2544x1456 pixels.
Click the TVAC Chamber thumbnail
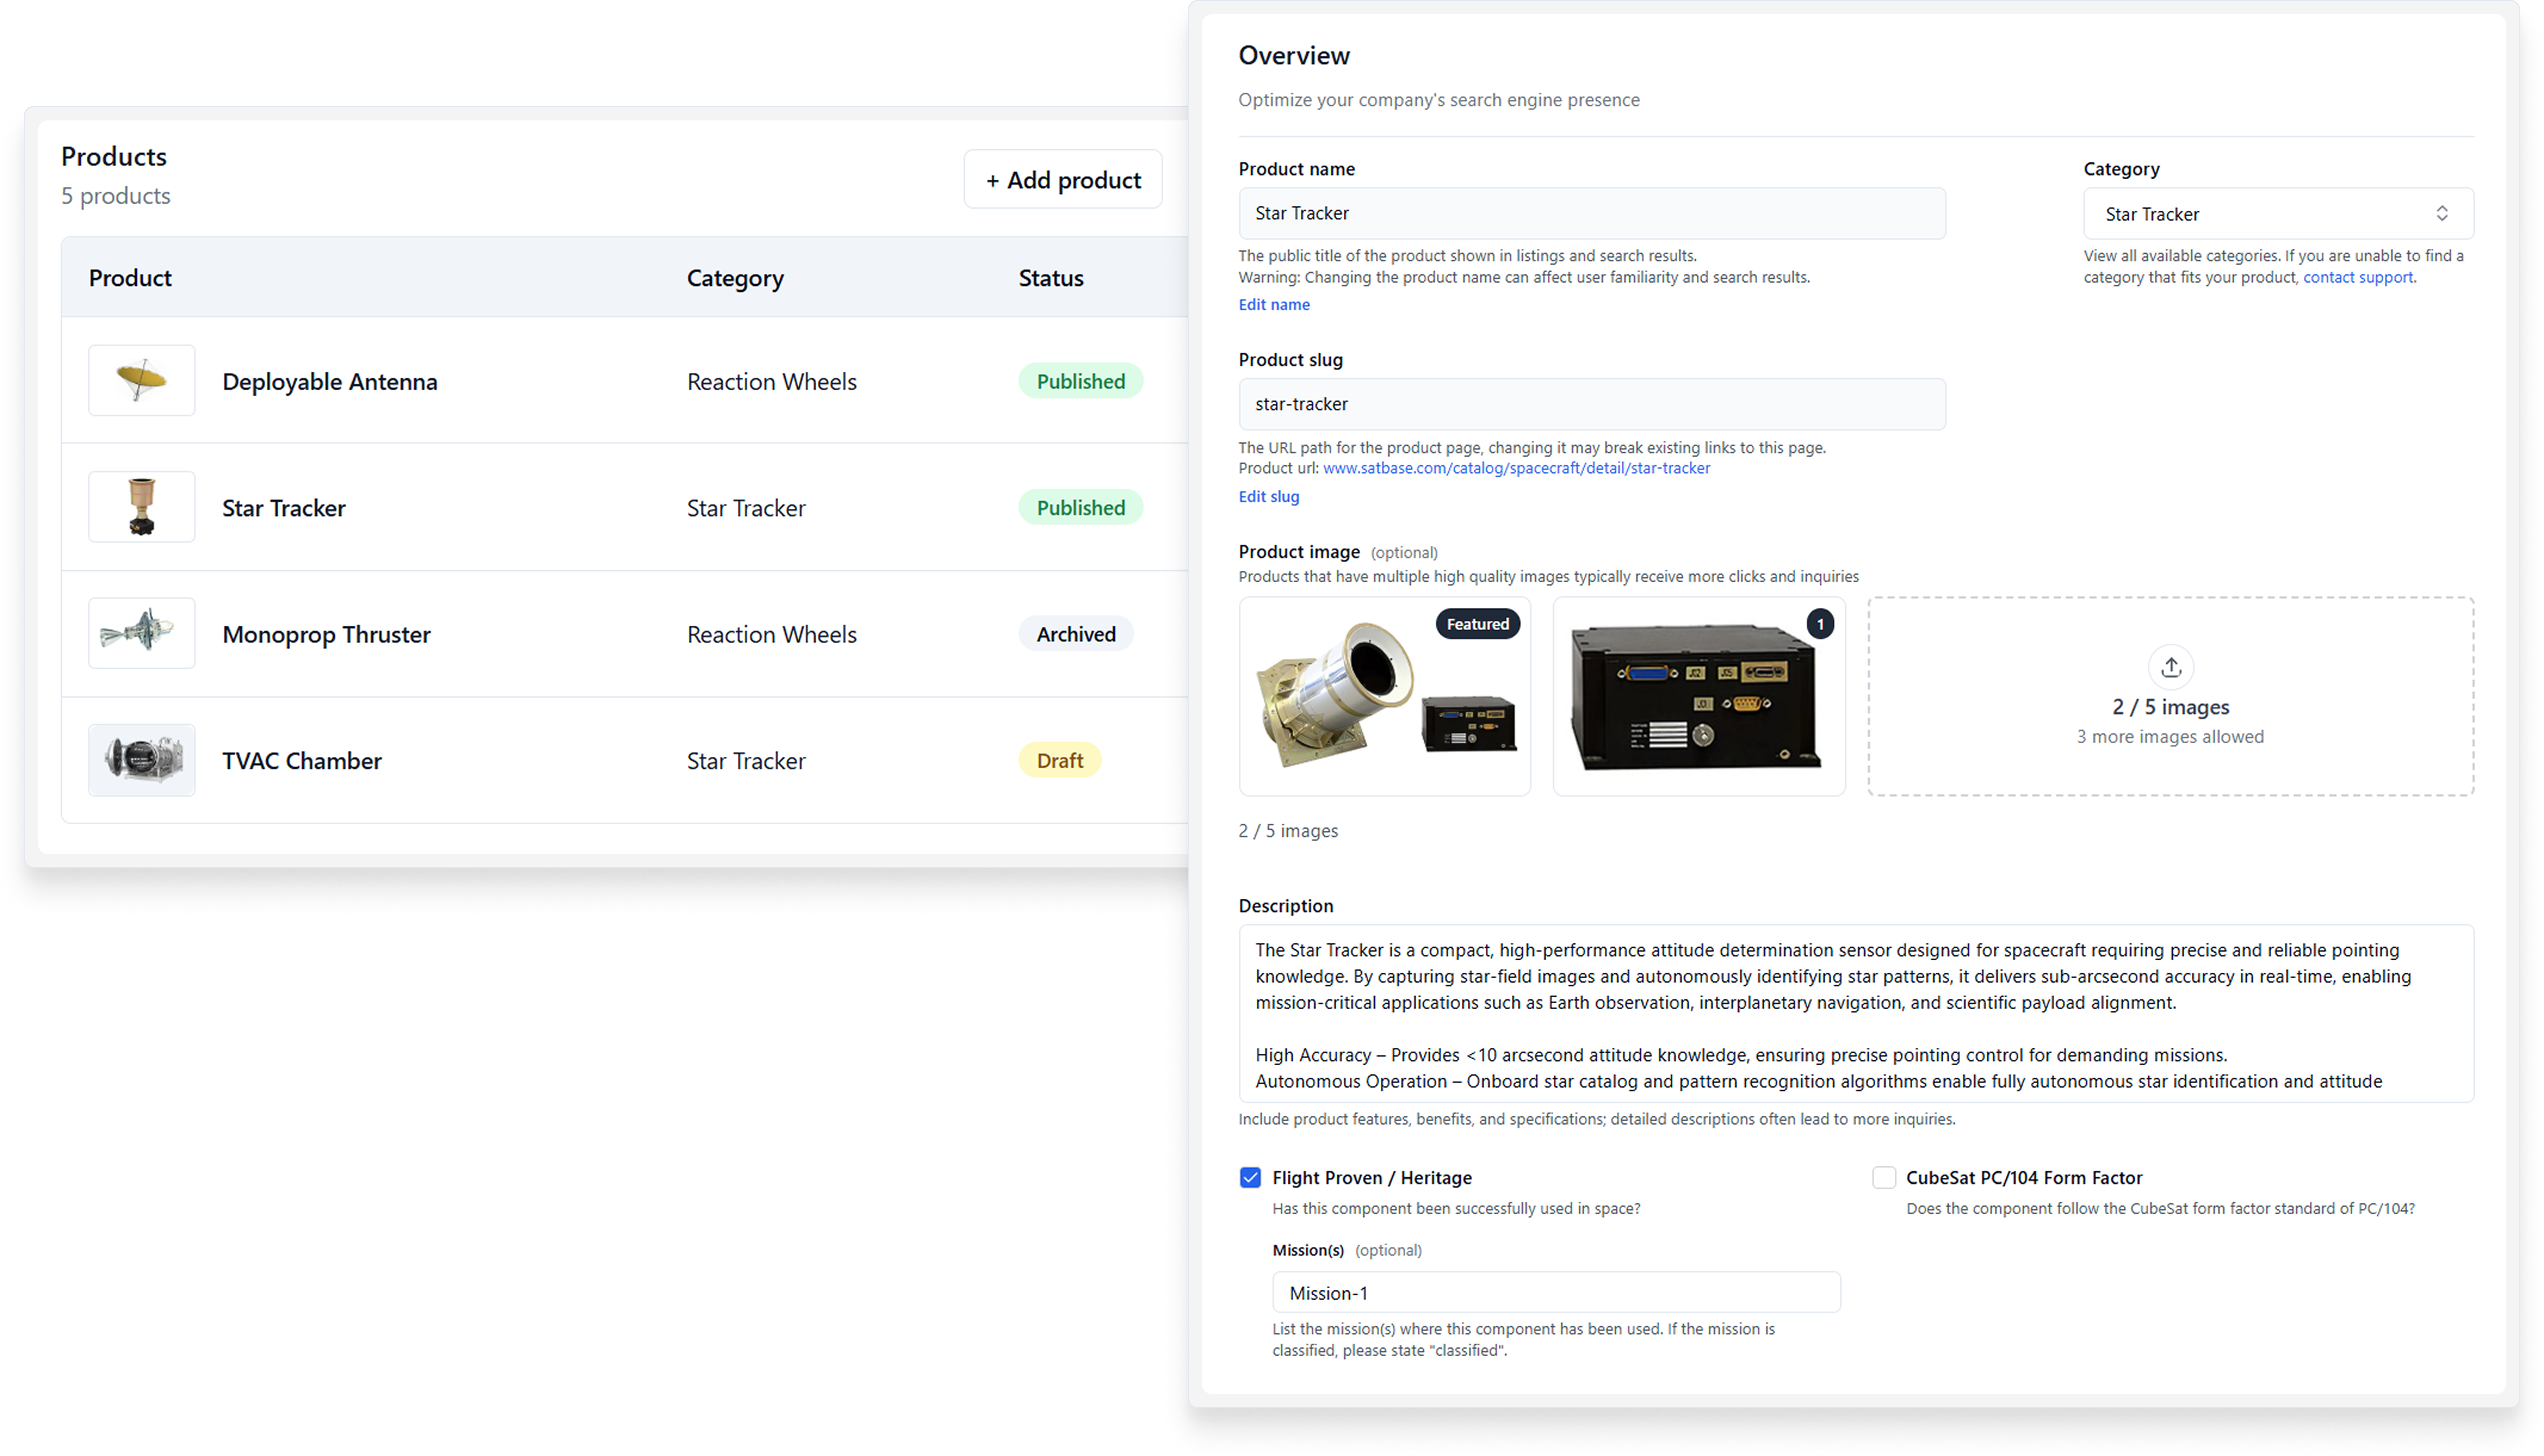point(141,760)
